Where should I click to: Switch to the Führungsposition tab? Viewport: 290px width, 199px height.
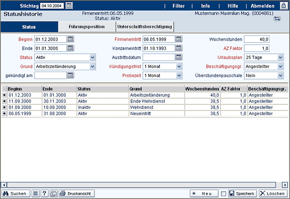[87, 27]
